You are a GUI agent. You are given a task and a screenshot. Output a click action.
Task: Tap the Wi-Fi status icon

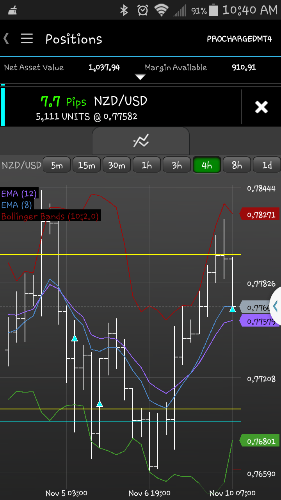tap(161, 10)
